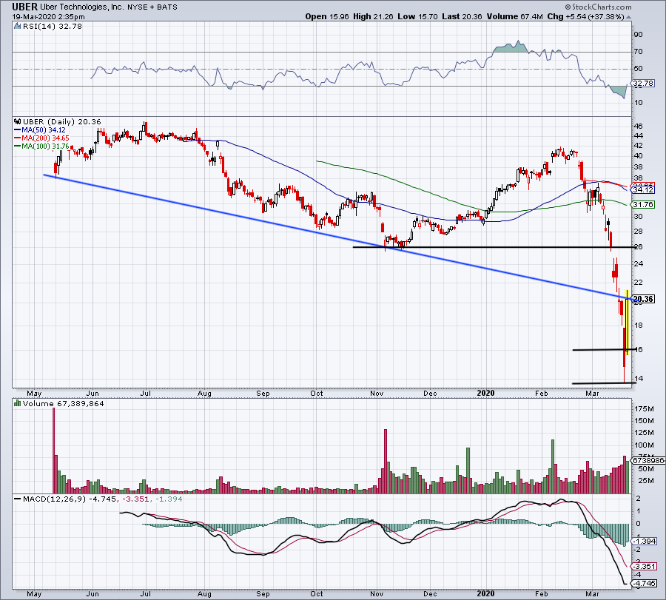Click the yellow-highlighted latest candlestick

[x=628, y=323]
